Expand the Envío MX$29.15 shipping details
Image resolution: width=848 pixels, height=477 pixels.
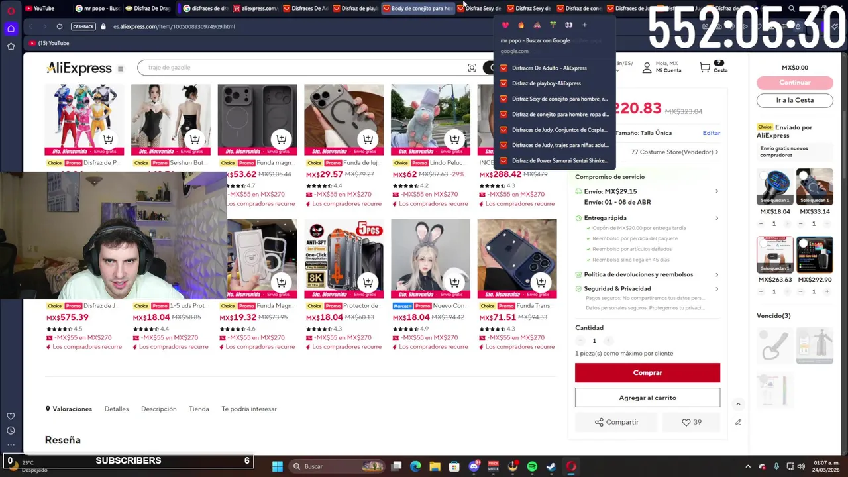click(x=716, y=191)
